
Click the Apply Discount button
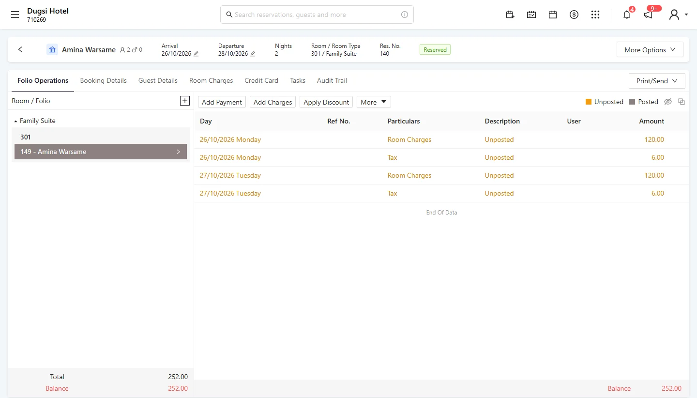[x=326, y=102]
